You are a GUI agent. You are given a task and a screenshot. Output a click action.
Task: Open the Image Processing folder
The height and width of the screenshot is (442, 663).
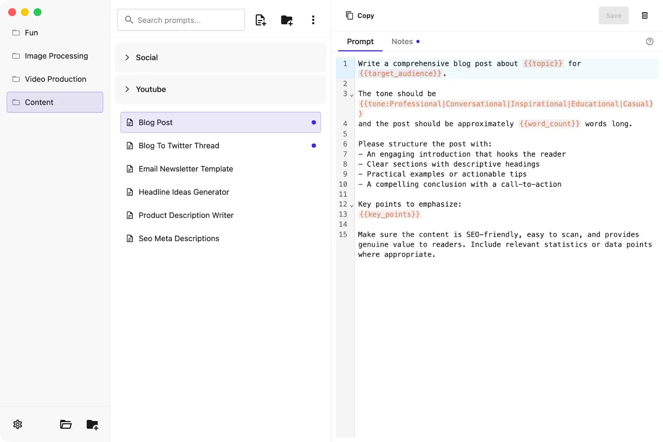(x=56, y=56)
